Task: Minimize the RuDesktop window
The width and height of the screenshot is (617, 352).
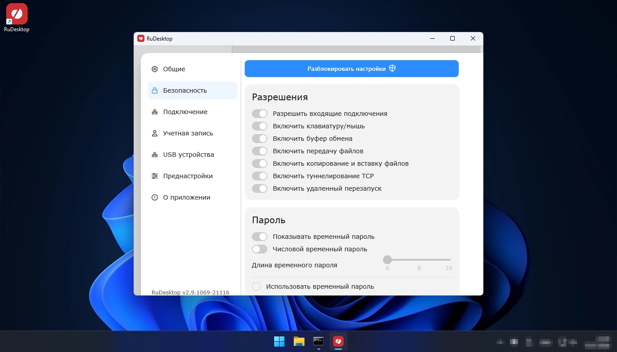Action: coord(432,39)
